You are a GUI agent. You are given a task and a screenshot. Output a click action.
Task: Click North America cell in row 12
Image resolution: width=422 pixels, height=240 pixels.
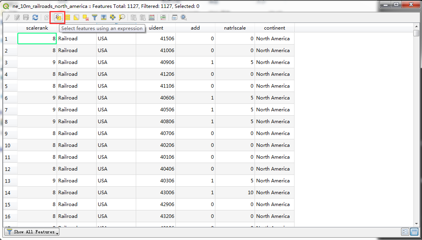click(274, 169)
